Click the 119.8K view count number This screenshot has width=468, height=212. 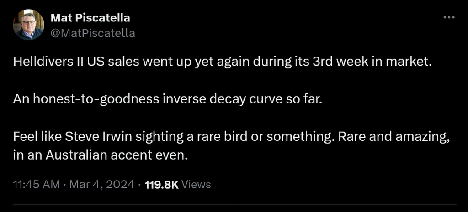click(161, 185)
